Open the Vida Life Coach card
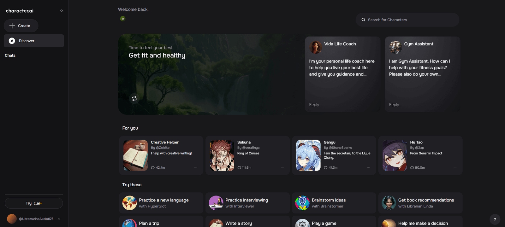 point(342,74)
